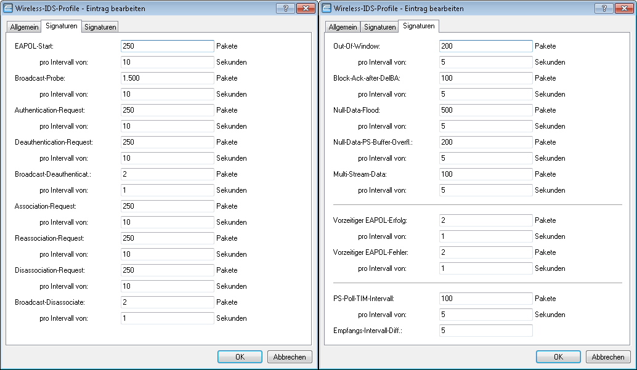Open the Allgemein tab in right dialog
Image resolution: width=637 pixels, height=370 pixels.
[x=343, y=27]
